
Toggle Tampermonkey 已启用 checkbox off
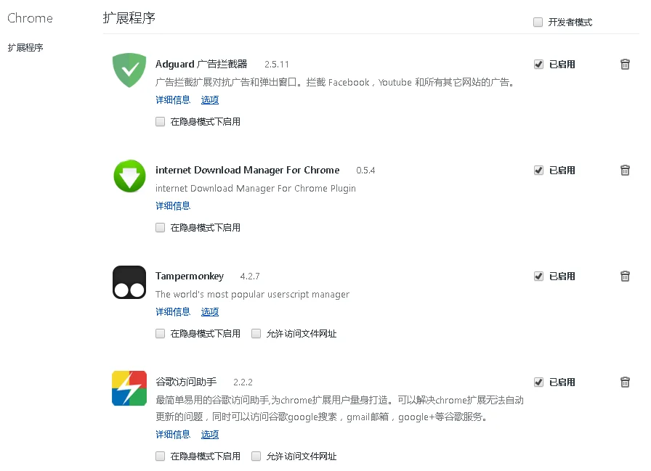pos(538,276)
